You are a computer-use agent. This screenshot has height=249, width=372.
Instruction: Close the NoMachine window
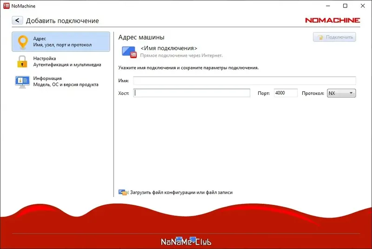pyautogui.click(x=363, y=6)
